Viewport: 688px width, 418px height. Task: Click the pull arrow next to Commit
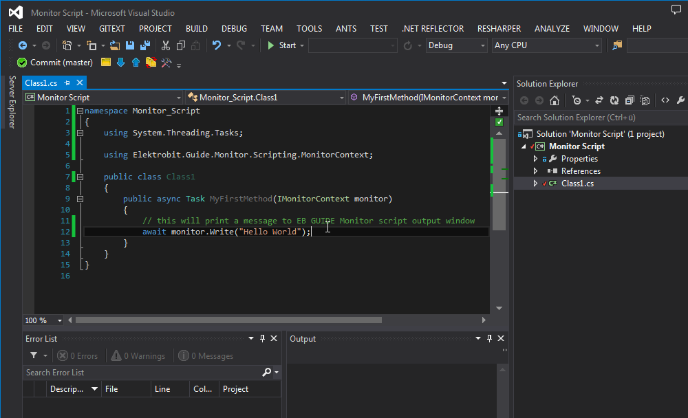(x=121, y=62)
